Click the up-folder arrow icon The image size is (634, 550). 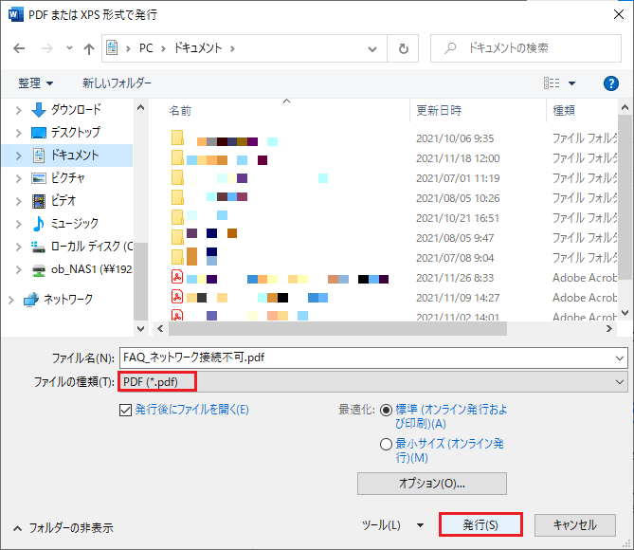coord(88,47)
